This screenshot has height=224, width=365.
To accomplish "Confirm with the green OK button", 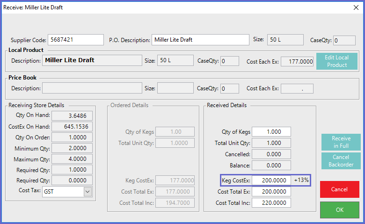I will point(340,210).
